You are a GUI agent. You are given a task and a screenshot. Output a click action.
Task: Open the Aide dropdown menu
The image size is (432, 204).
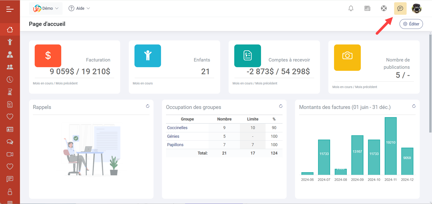click(79, 8)
